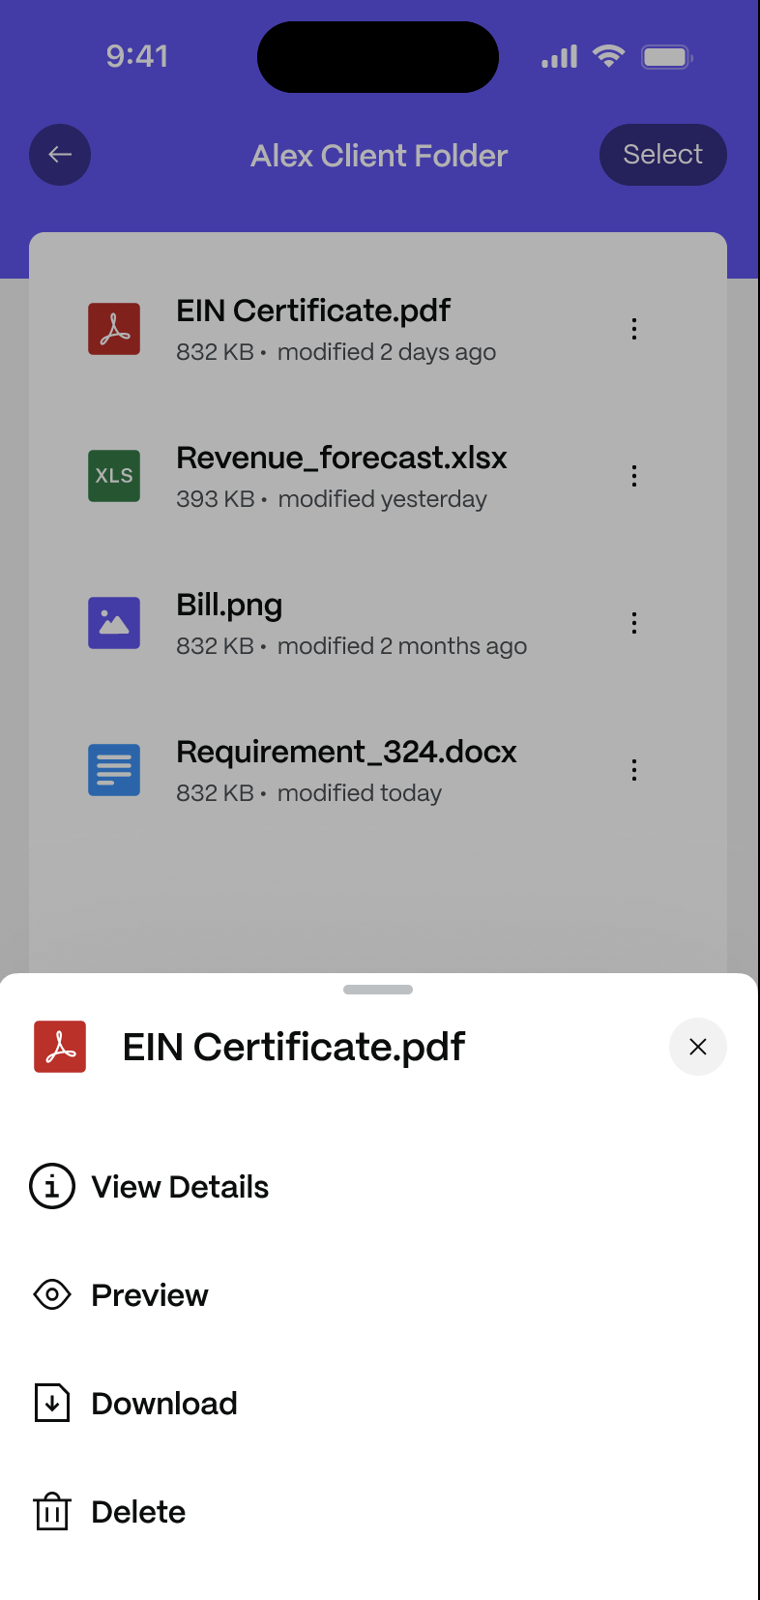
Task: Choose Download from the sheet
Action: click(x=164, y=1404)
